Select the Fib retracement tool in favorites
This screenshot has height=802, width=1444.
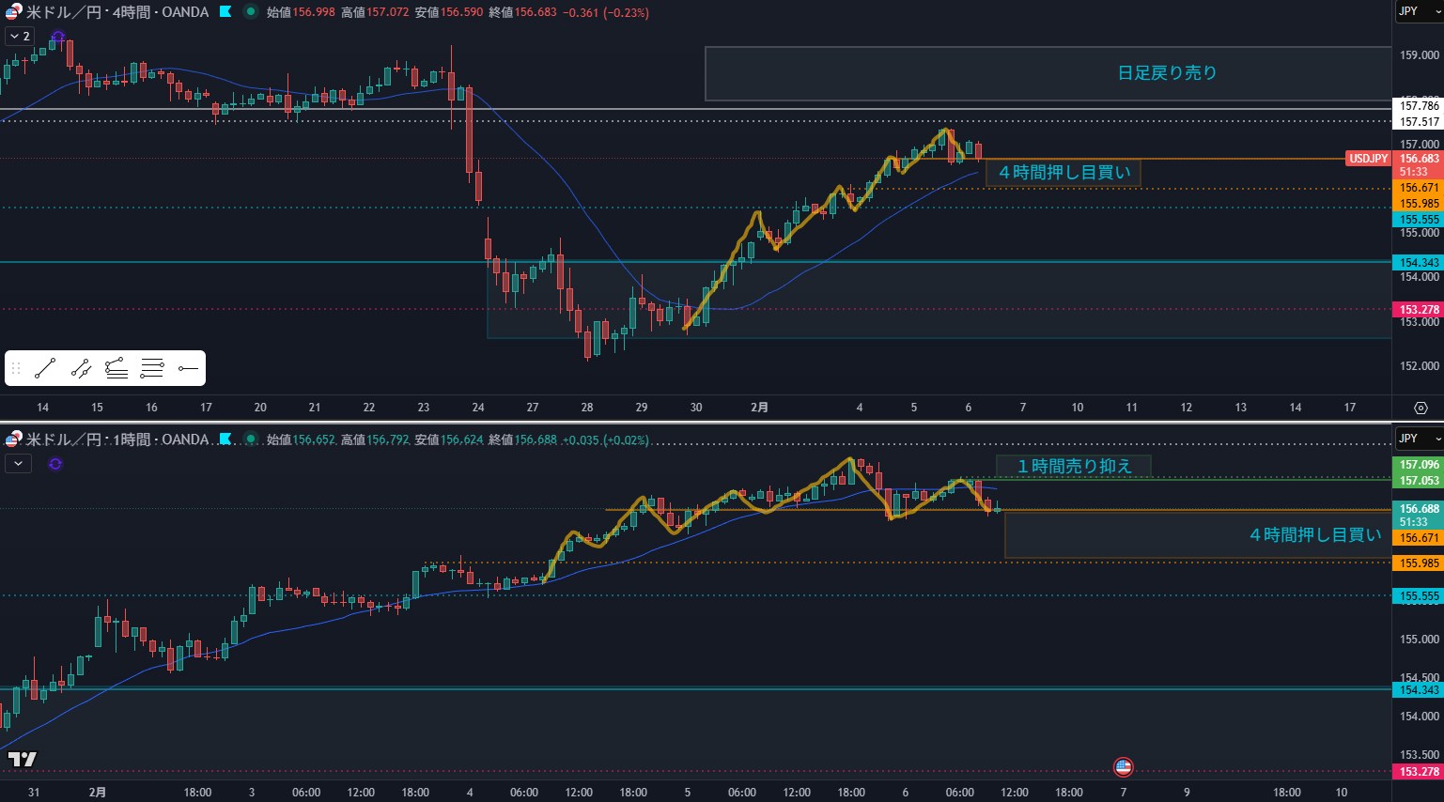click(x=116, y=369)
